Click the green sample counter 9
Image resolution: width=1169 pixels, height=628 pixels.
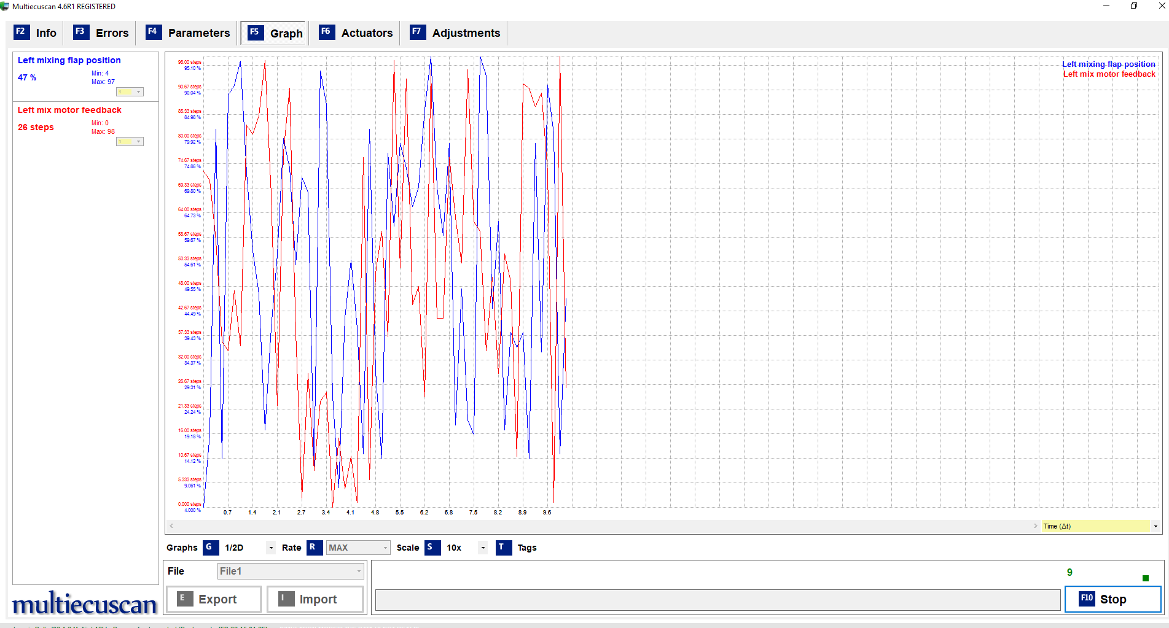[x=1069, y=572]
